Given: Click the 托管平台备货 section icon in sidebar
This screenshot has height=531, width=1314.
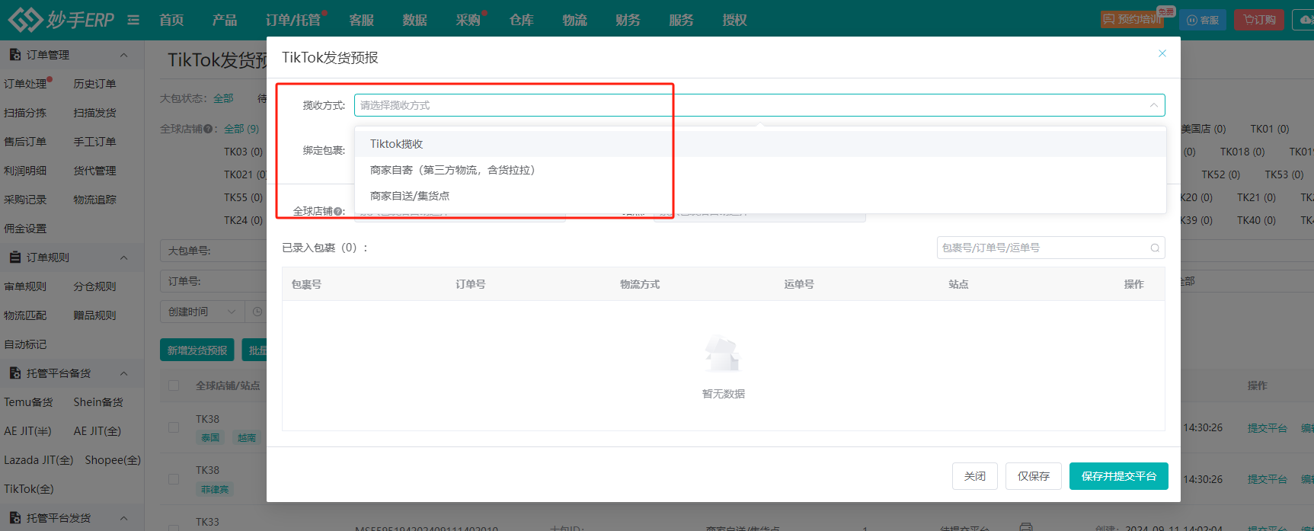Looking at the screenshot, I should [14, 373].
